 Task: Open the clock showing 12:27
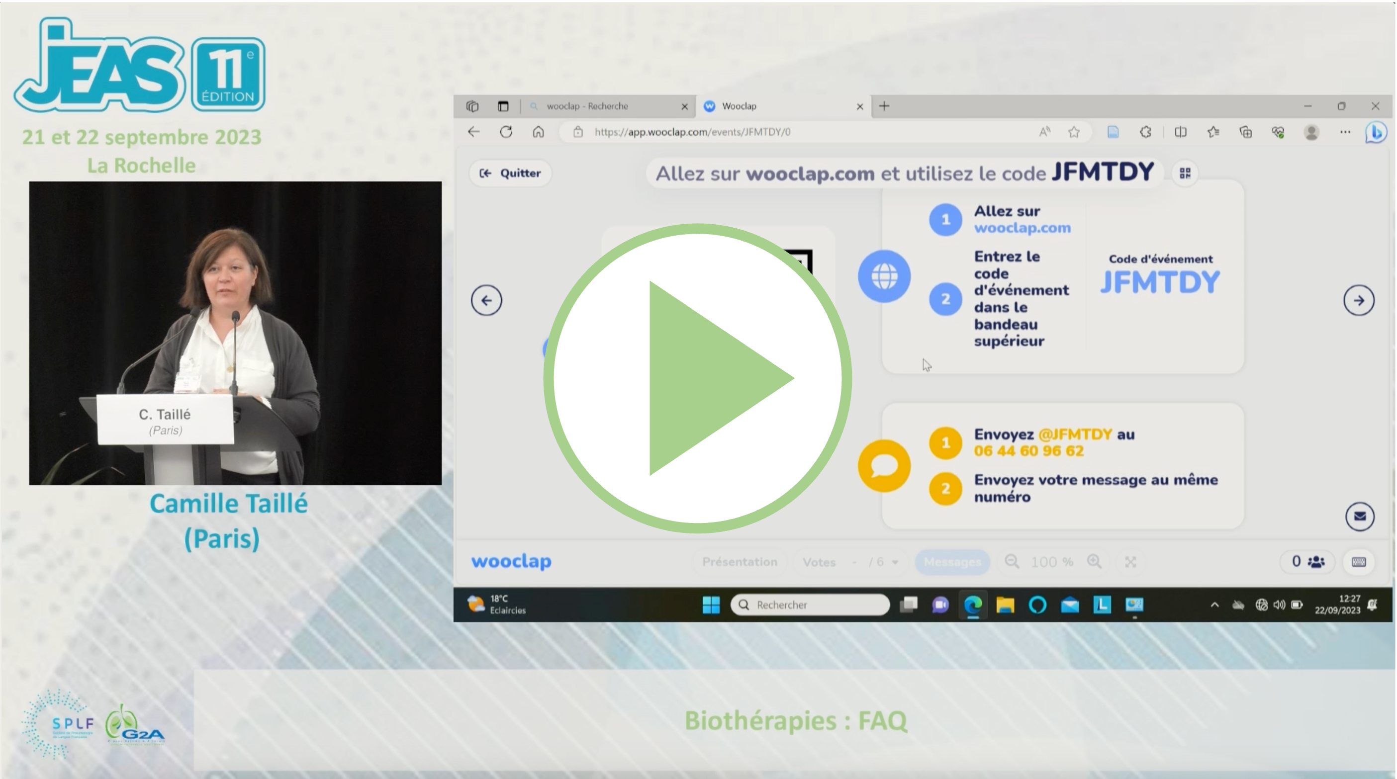pyautogui.click(x=1337, y=605)
